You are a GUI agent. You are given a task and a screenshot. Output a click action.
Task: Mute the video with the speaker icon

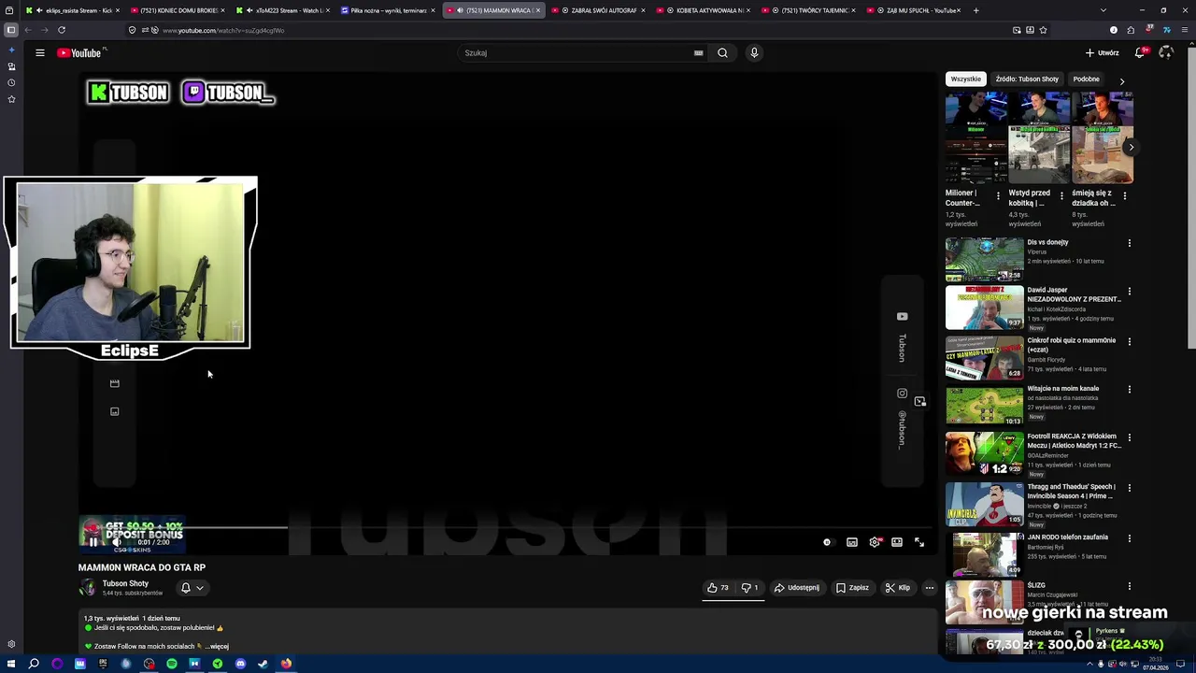click(117, 542)
